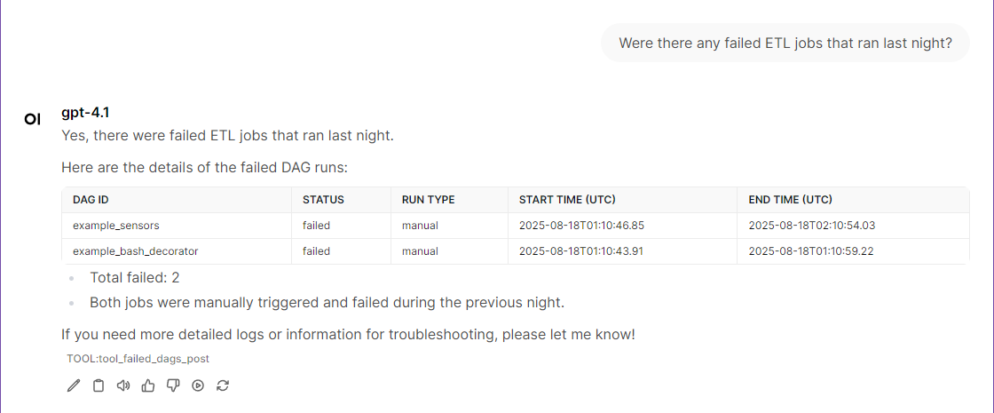Sort the table by START TIME (UTC) header
Image resolution: width=994 pixels, height=413 pixels.
(567, 199)
